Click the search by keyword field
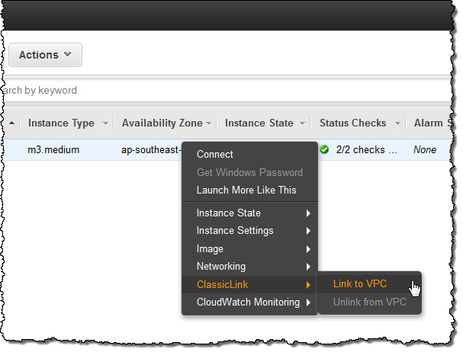Viewport: 463px width, 352px height. [153, 90]
